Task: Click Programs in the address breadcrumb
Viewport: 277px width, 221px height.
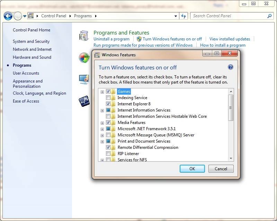Action: 83,16
